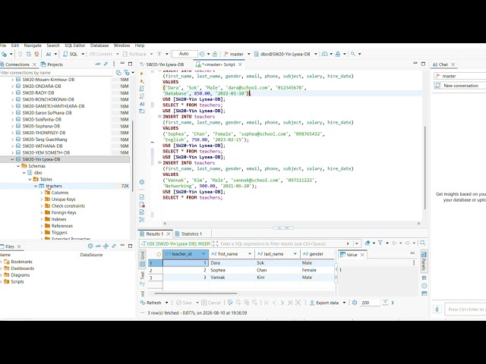
Task: Click Files panel settings gear icon
Action: pos(90,246)
